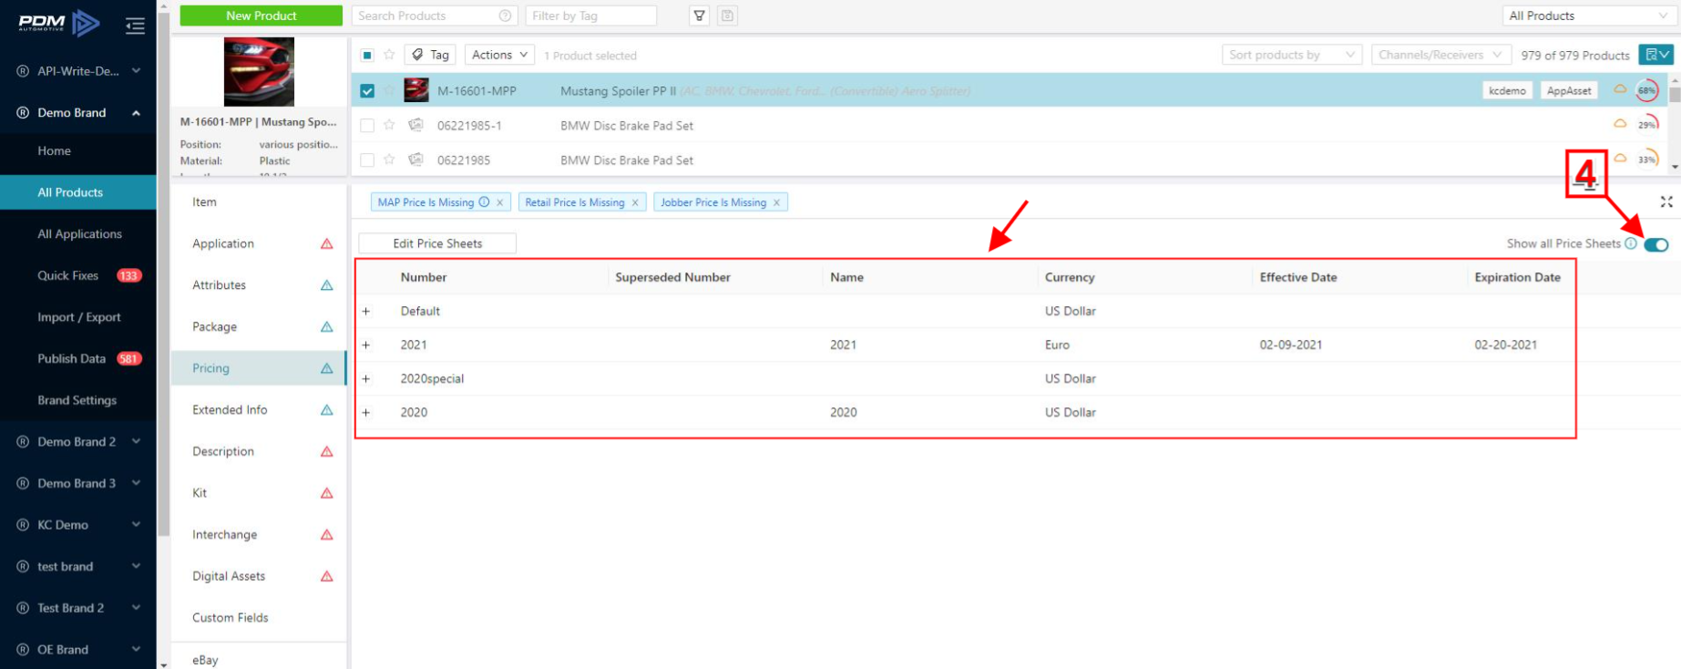The image size is (1681, 669).
Task: Click the Search Products field
Action: [435, 15]
